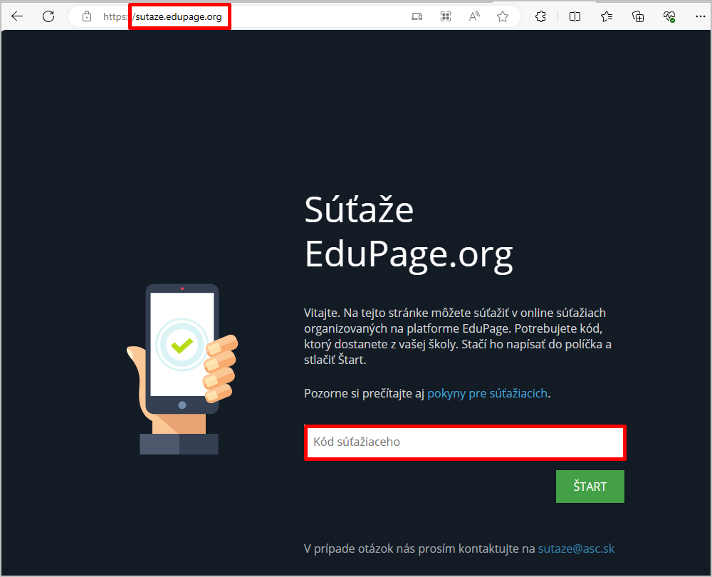Start Read aloud with the A icon
The height and width of the screenshot is (577, 712).
coord(474,17)
